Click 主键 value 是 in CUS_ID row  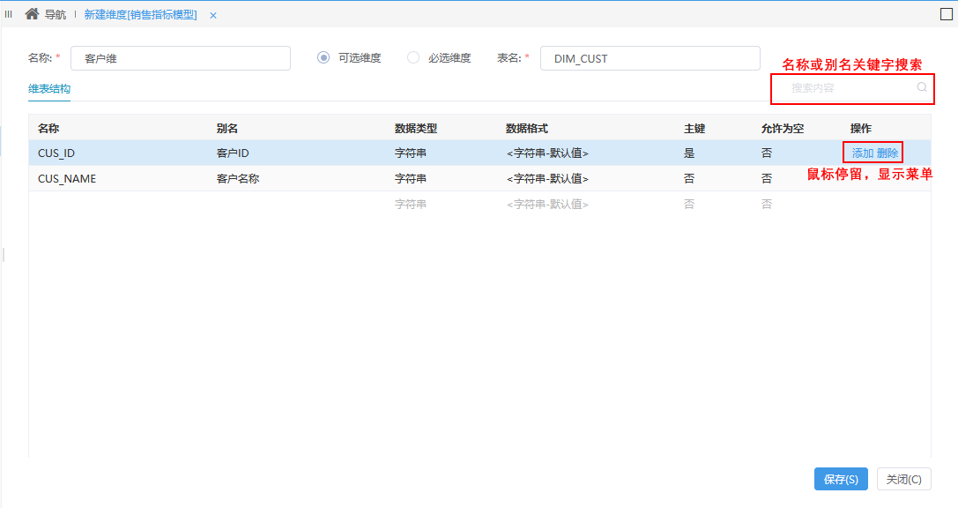click(689, 153)
